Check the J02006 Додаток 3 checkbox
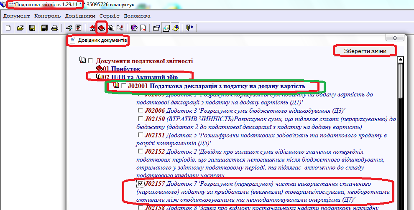 (x=141, y=111)
